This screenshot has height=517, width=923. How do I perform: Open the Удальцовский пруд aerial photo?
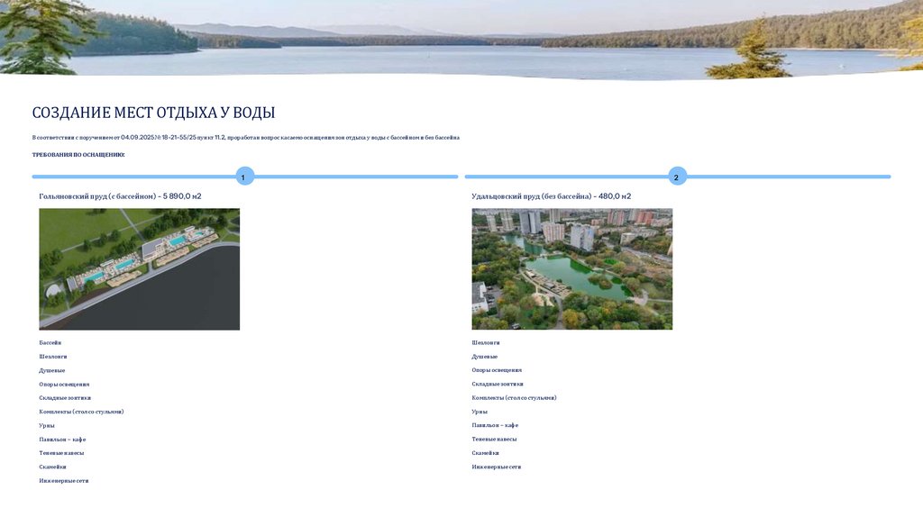point(572,268)
